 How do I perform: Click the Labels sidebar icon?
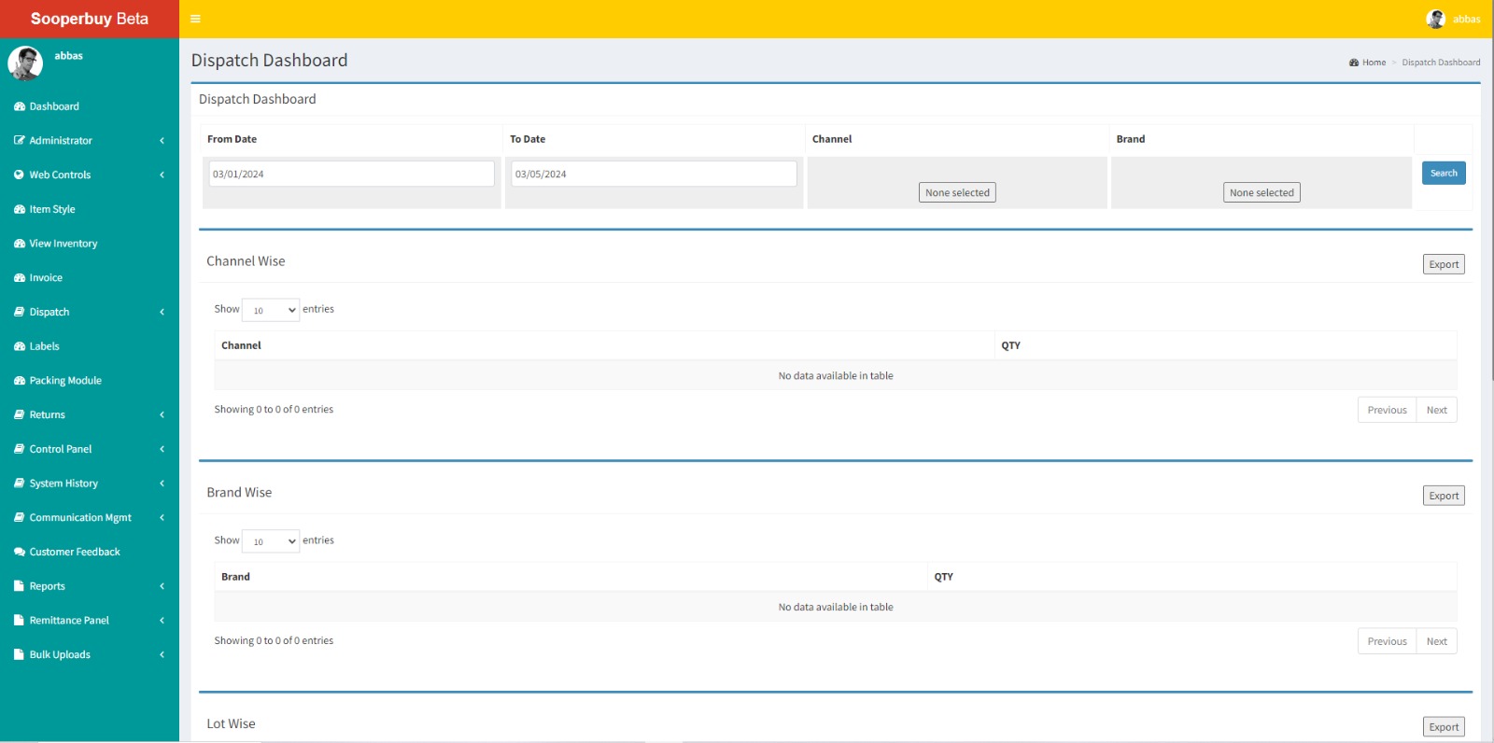20,346
